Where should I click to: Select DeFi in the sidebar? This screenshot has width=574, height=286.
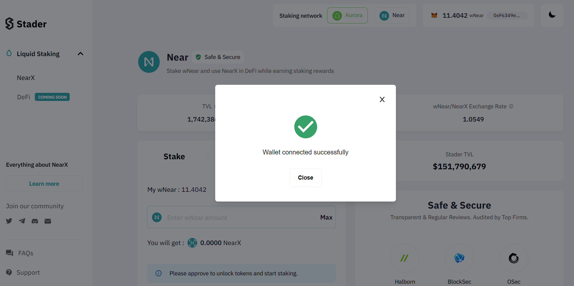tap(24, 97)
